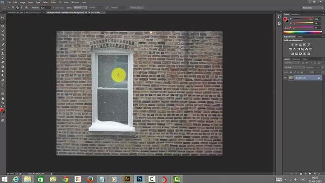Open the Color panel flyout menu

pos(323,14)
